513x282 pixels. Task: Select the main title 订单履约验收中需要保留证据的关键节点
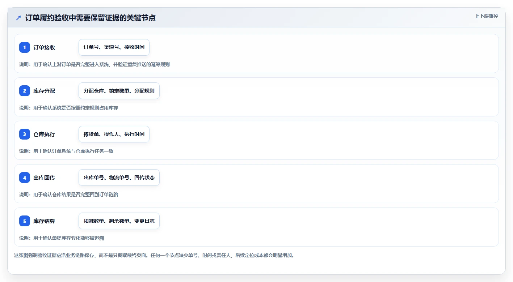tap(91, 18)
